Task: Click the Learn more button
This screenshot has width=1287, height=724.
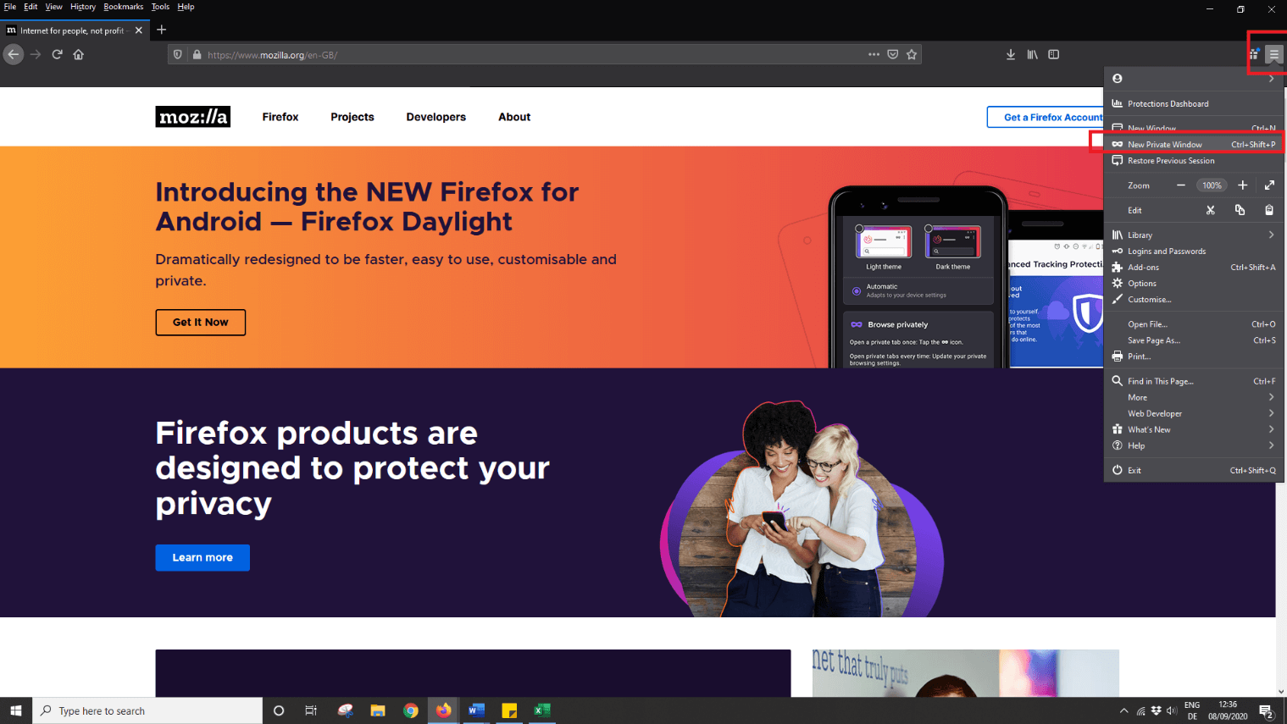Action: pyautogui.click(x=202, y=557)
